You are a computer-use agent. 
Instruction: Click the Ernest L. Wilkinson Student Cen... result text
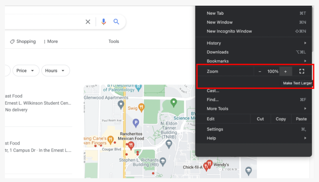coord(38,103)
